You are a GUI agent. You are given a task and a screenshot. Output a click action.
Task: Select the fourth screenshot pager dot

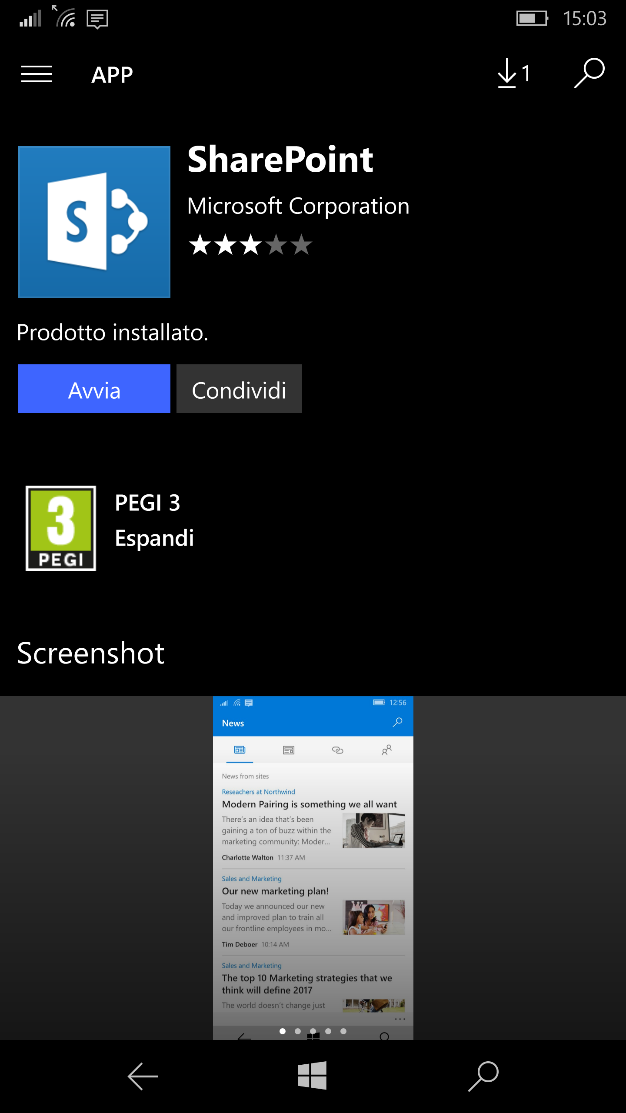click(x=328, y=1031)
